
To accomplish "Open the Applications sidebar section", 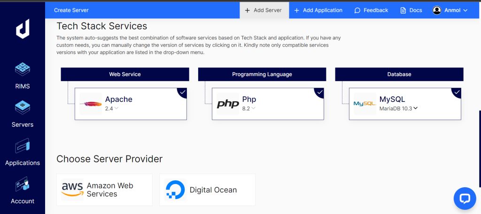I will 23,153.
